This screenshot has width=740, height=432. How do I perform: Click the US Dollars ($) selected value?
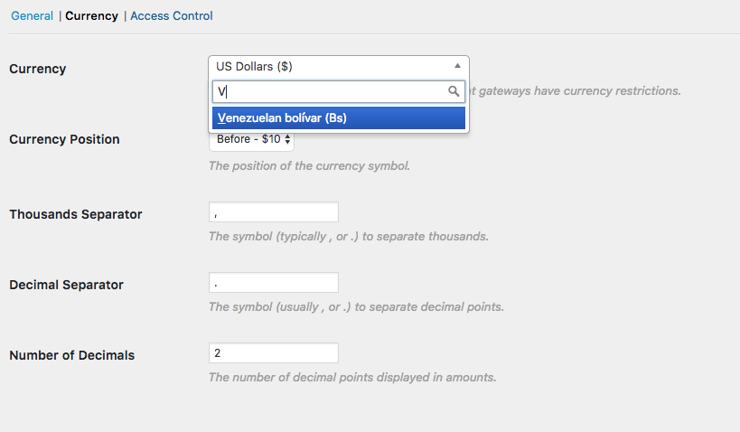click(x=254, y=67)
